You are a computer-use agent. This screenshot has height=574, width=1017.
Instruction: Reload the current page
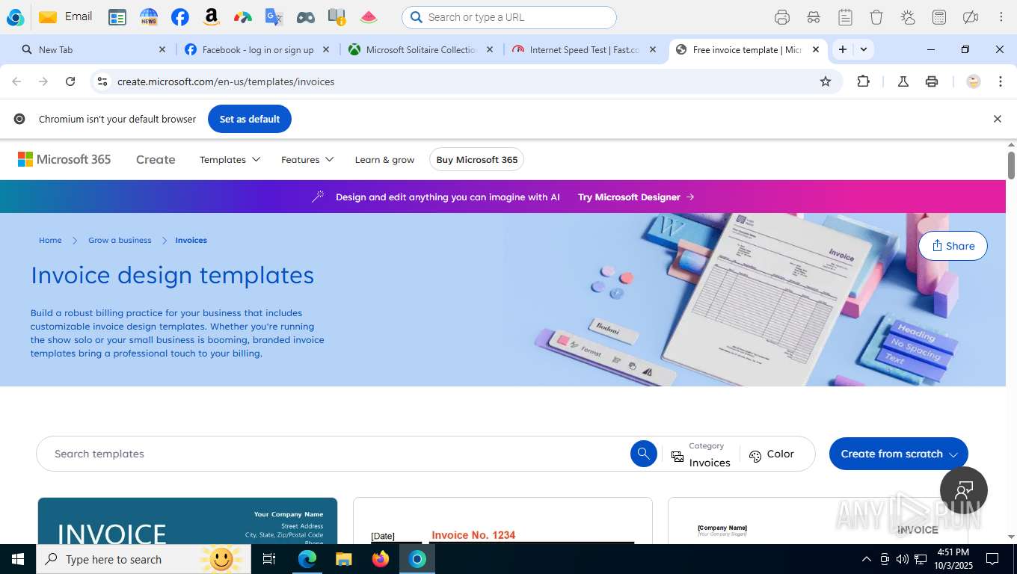(x=70, y=81)
